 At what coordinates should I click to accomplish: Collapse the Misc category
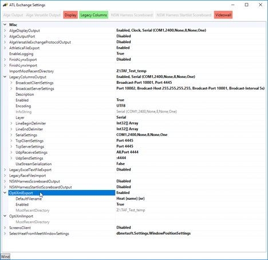click(x=5, y=25)
